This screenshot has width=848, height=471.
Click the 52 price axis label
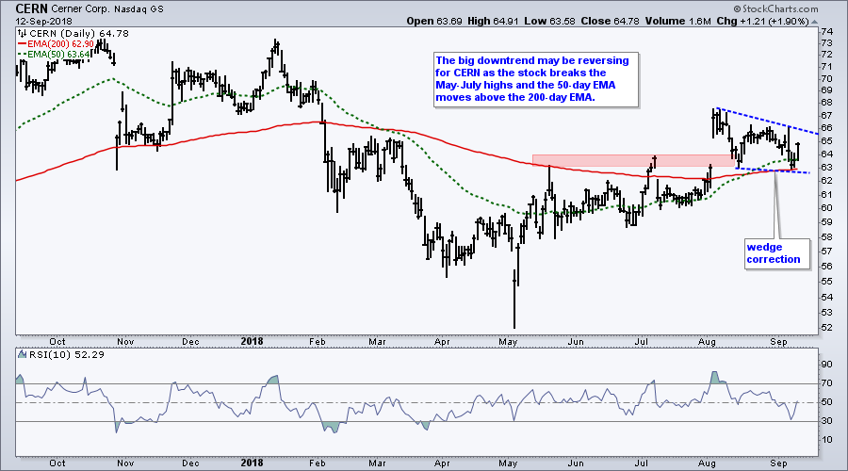pyautogui.click(x=826, y=328)
